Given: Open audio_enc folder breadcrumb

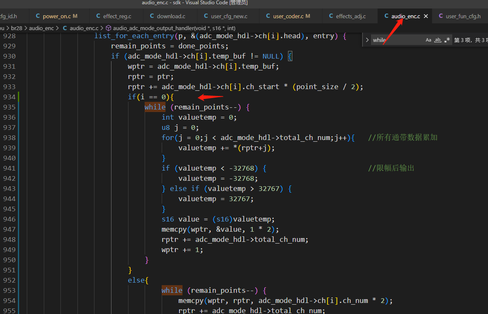Looking at the screenshot, I should click(41, 28).
